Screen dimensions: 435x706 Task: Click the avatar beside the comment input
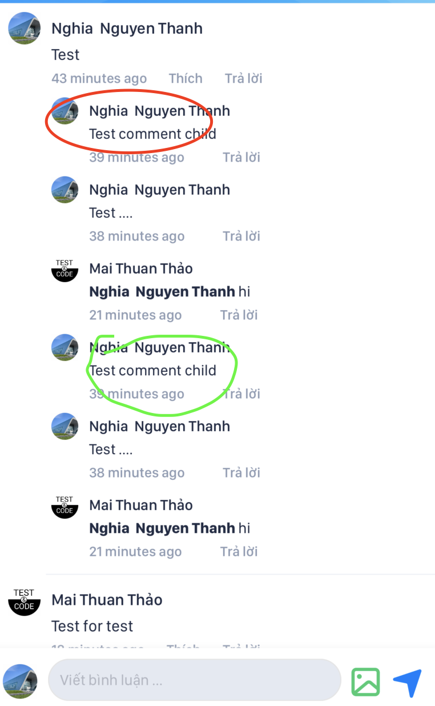(x=21, y=680)
